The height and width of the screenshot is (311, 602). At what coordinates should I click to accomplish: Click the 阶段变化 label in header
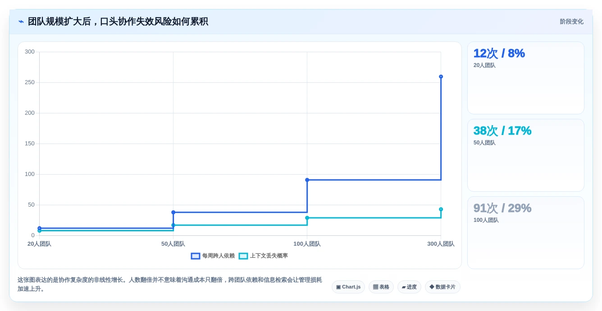pos(571,22)
